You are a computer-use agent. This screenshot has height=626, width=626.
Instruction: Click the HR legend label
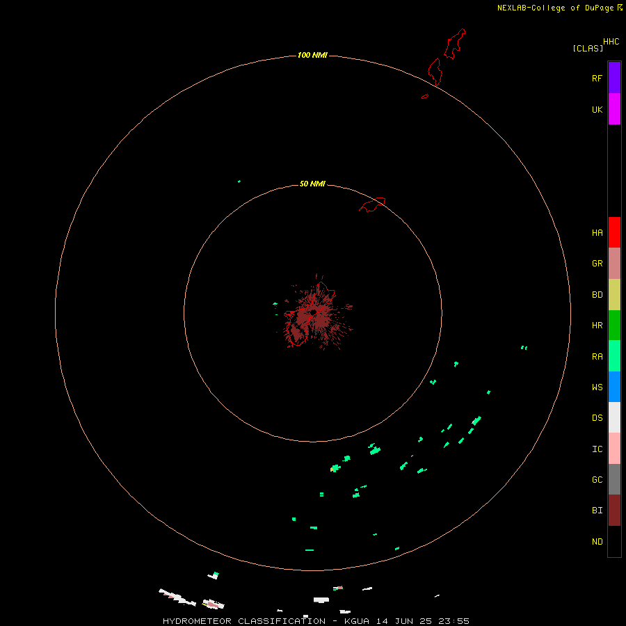click(597, 326)
